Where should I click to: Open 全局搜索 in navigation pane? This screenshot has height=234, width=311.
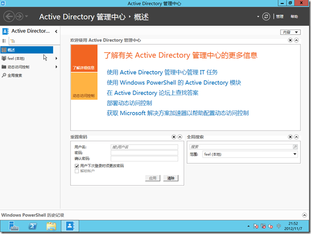point(14,75)
